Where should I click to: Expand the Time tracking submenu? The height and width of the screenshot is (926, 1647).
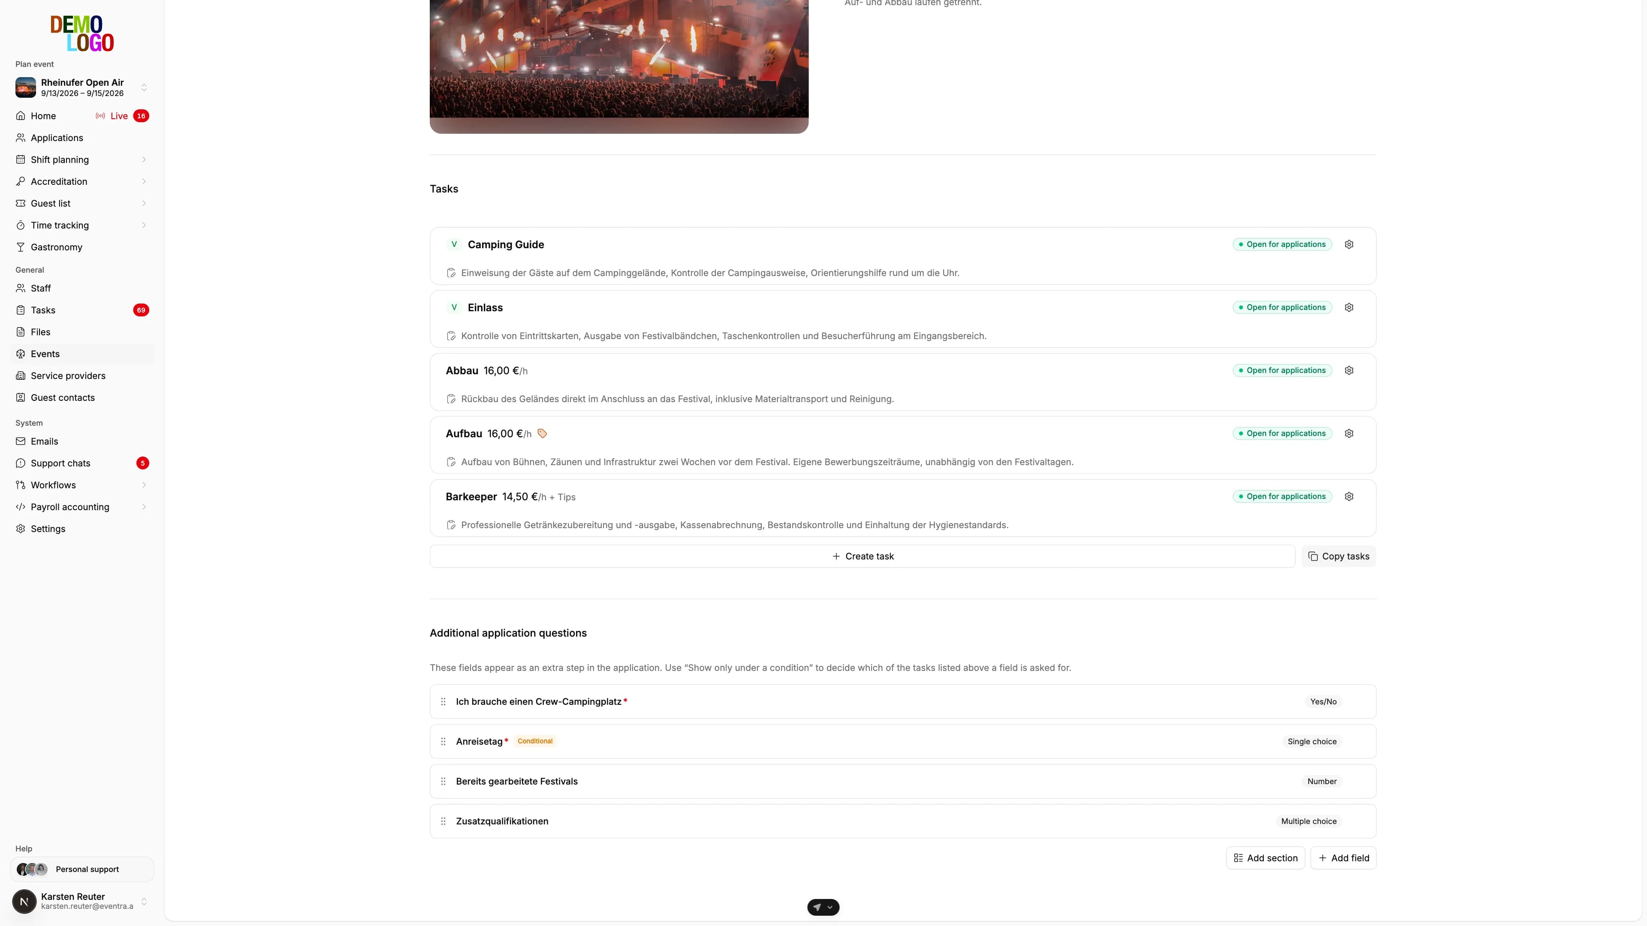pyautogui.click(x=144, y=225)
